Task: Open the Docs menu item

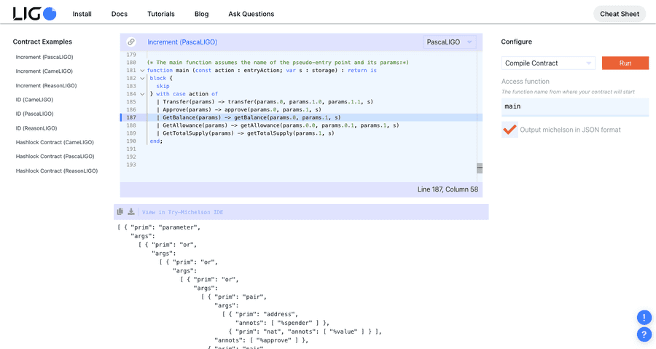Action: [119, 14]
